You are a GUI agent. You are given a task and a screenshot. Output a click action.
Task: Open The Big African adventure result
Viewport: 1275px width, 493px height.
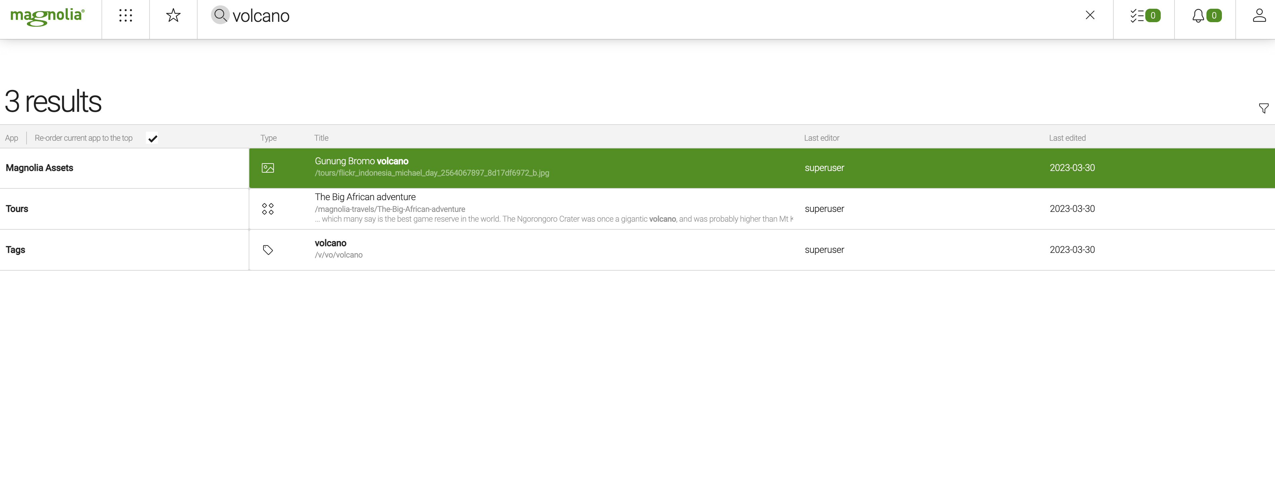pos(762,209)
